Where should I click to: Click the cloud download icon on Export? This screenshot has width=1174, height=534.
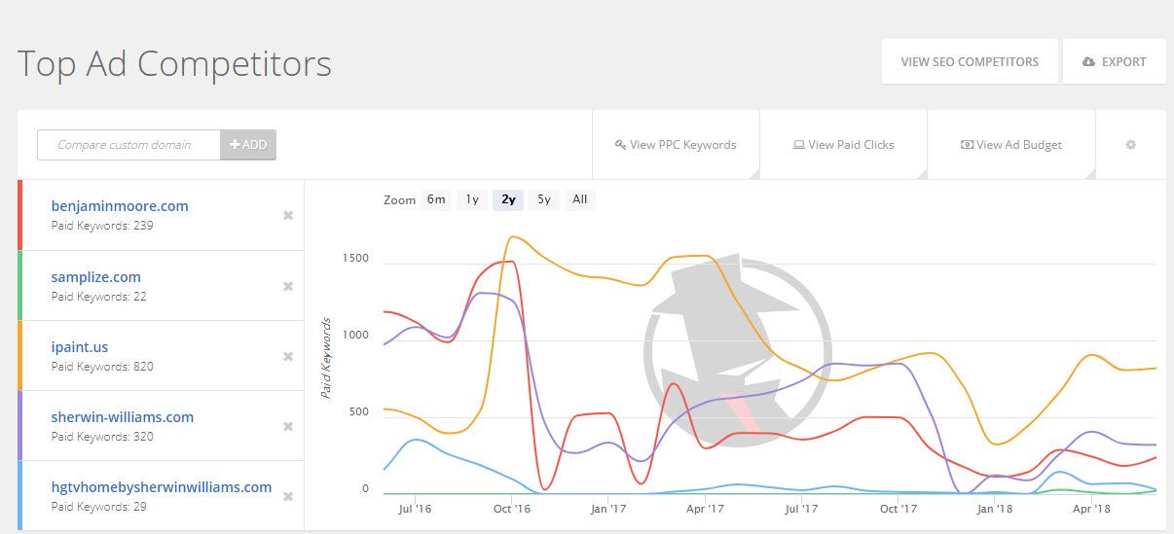click(x=1088, y=62)
